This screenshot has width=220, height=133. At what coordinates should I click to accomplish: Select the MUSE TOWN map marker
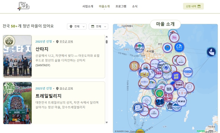pyautogui.click(x=169, y=89)
